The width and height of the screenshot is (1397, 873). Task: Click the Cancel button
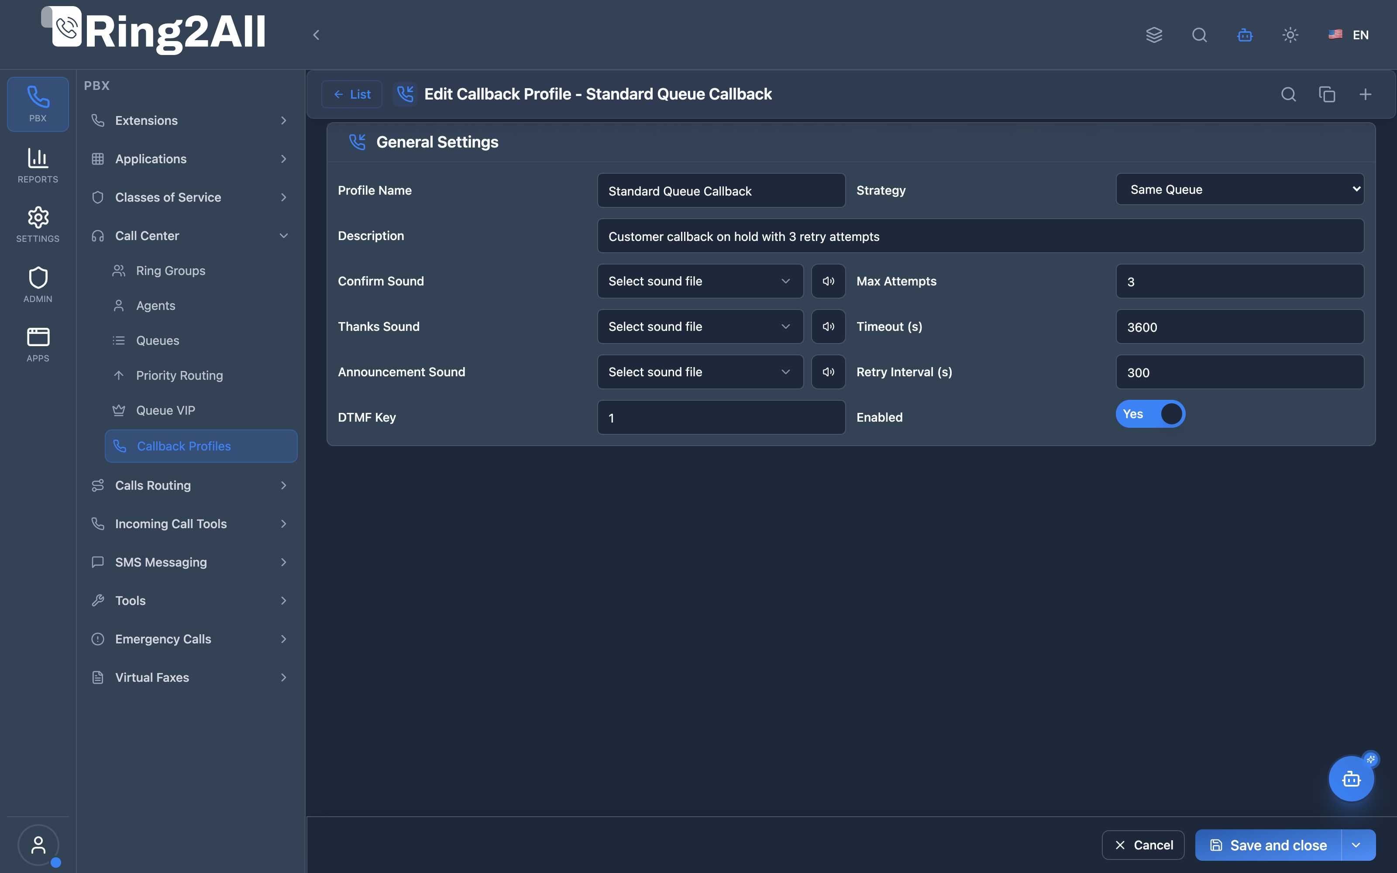(x=1143, y=846)
